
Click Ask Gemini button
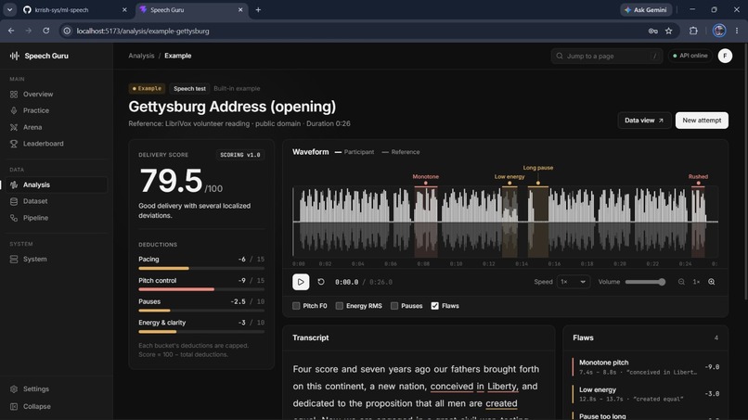click(646, 9)
